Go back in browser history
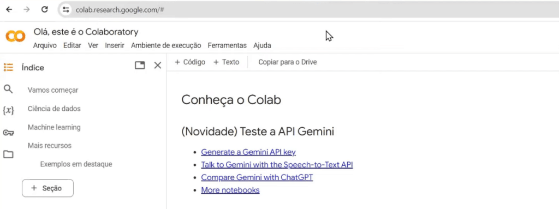The width and height of the screenshot is (559, 209). pos(9,10)
